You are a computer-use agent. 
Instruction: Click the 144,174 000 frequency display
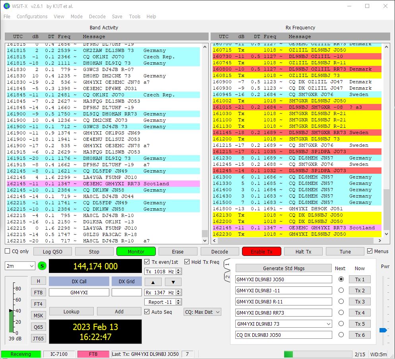tap(95, 266)
